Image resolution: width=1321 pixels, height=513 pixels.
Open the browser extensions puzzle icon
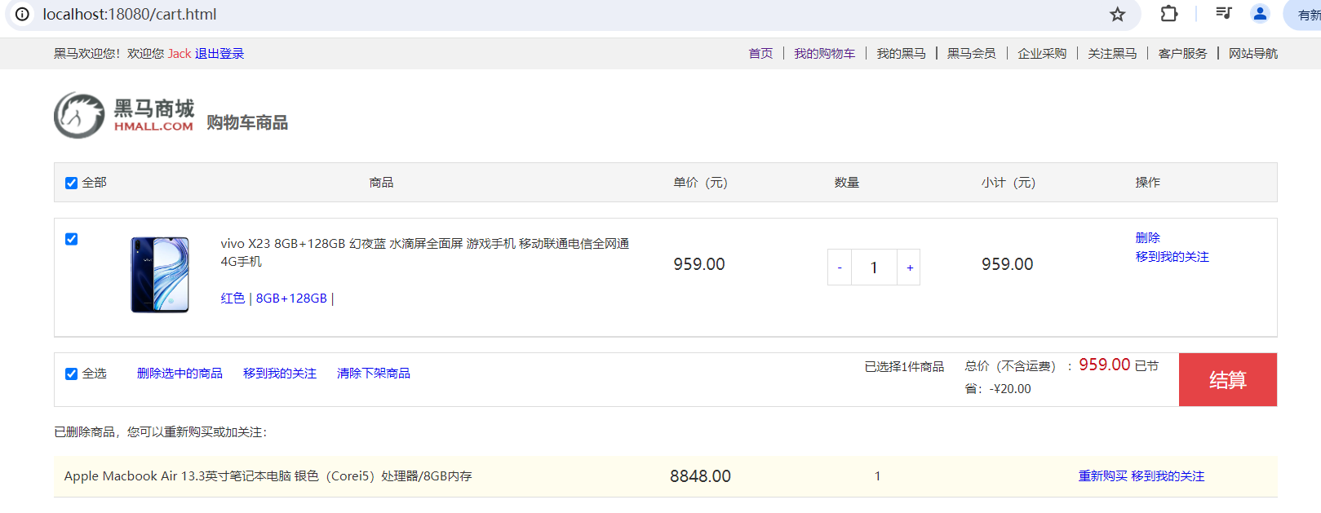pyautogui.click(x=1168, y=14)
